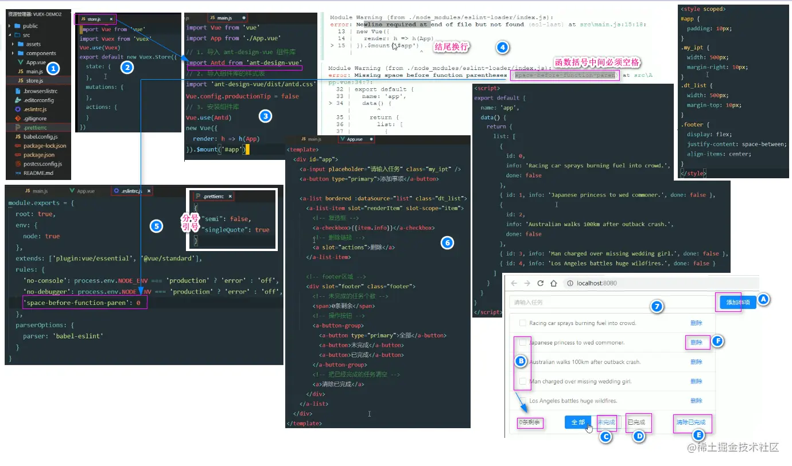Click the assets folder icon

[x=21, y=44]
